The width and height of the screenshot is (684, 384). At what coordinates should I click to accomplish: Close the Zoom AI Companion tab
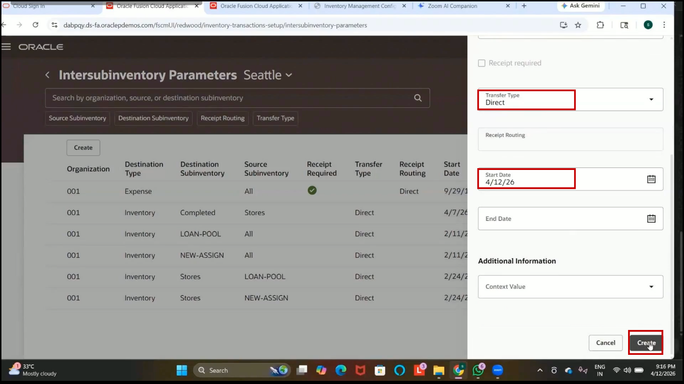(x=508, y=6)
